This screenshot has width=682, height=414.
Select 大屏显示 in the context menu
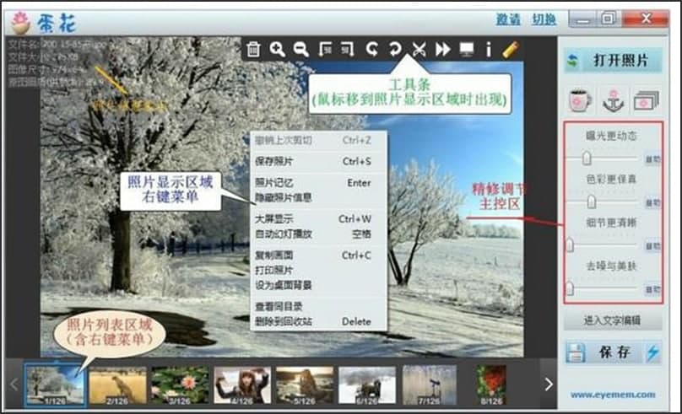313,219
